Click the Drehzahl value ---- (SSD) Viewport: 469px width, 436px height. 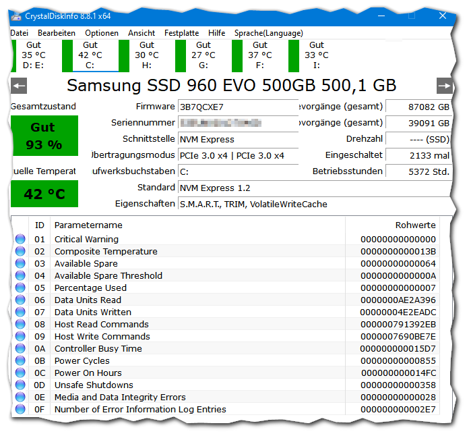(418, 139)
